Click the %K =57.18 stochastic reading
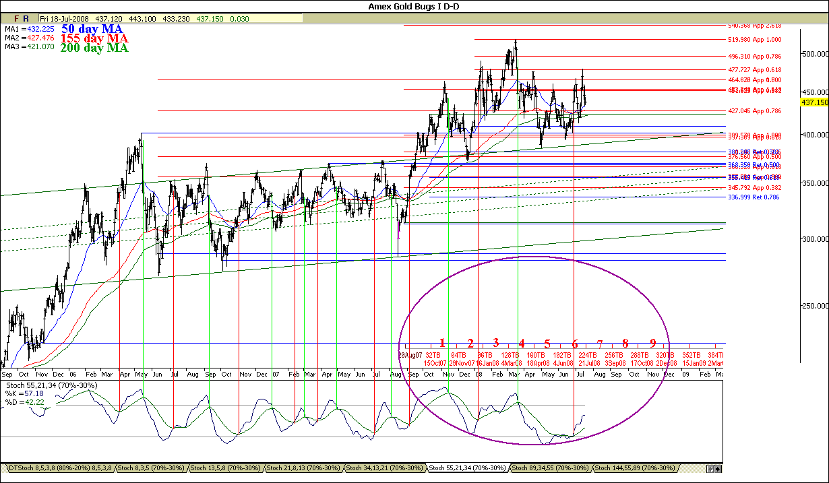This screenshot has width=829, height=483. click(x=23, y=393)
